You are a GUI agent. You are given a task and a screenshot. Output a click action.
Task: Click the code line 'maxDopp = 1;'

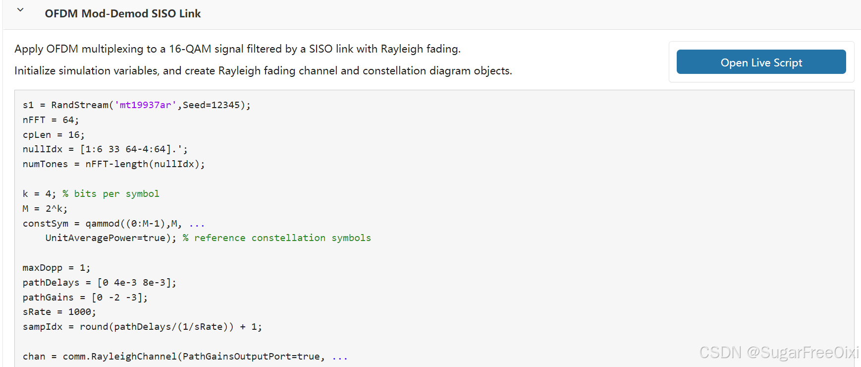[x=56, y=268]
